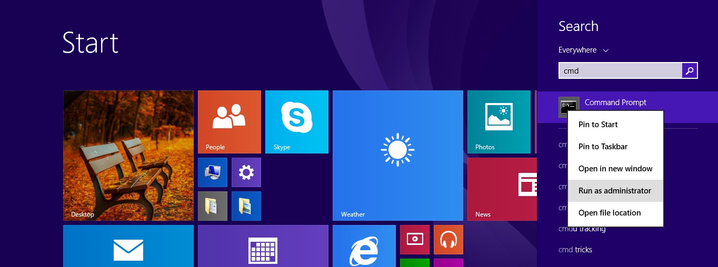Open the Music headphones tile
The height and width of the screenshot is (267, 718).
448,240
